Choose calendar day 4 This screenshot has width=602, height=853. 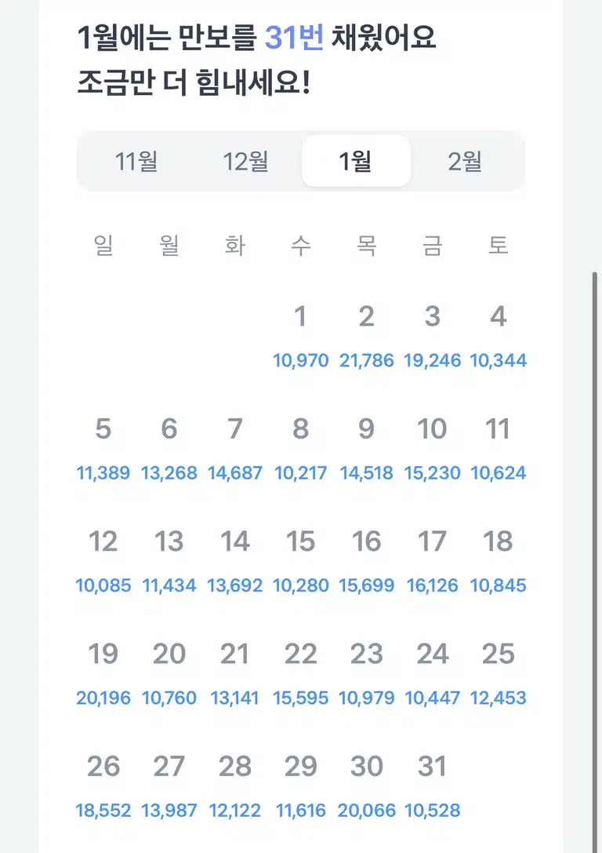tap(499, 336)
